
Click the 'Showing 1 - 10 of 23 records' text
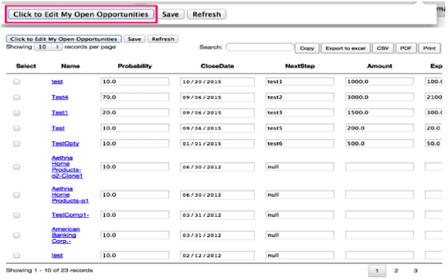tap(50, 270)
